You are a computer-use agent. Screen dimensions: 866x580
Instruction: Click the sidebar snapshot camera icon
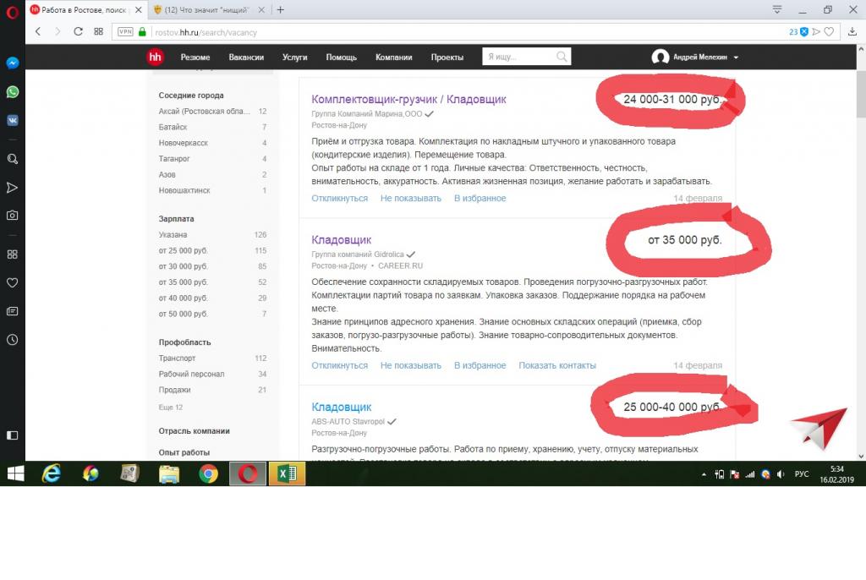pos(13,216)
